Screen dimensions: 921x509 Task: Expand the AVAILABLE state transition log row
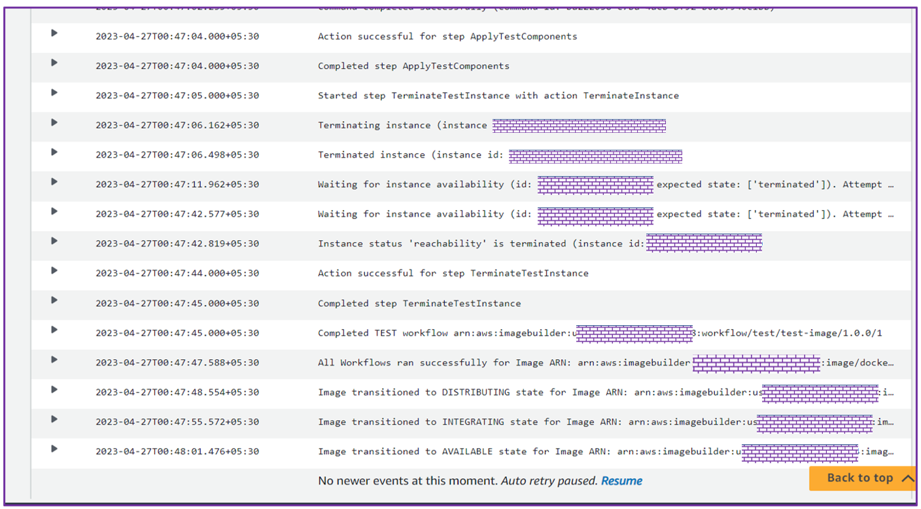54,448
